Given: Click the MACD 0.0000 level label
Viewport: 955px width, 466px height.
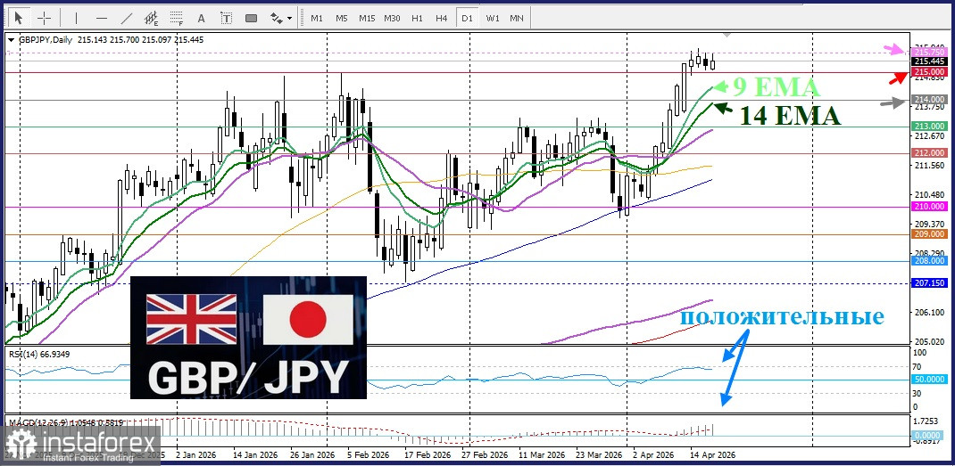Looking at the screenshot, I should click(x=929, y=436).
